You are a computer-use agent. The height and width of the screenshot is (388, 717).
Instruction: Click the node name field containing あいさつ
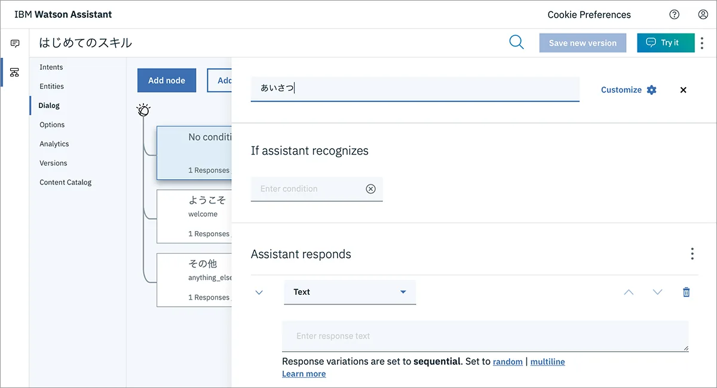tap(415, 89)
